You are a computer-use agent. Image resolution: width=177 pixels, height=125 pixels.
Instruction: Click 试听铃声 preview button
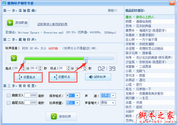(98, 77)
